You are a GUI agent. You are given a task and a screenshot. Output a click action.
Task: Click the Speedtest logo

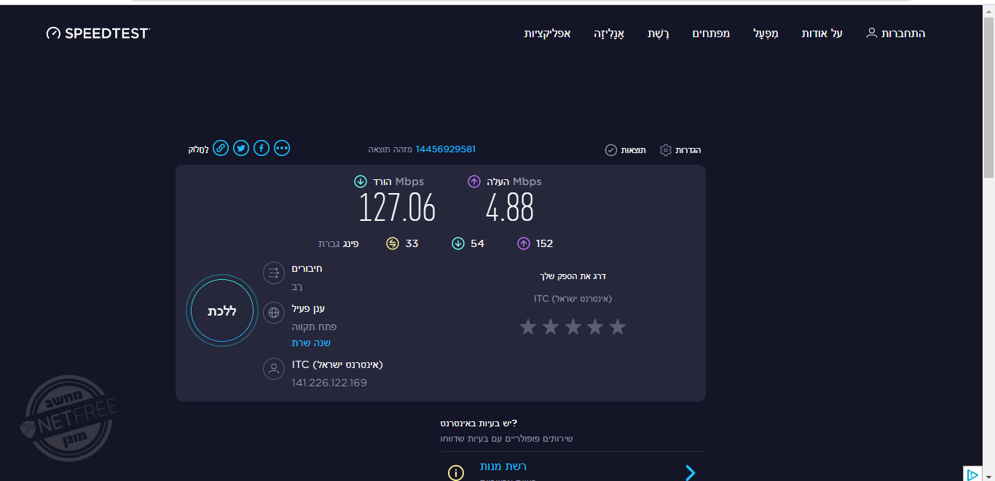98,34
